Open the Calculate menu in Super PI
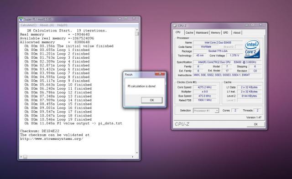 [x=28, y=25]
